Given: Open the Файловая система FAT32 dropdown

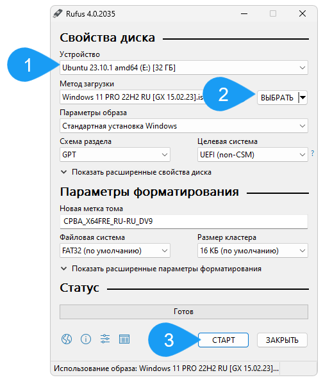Looking at the screenshot, I should 115,251.
